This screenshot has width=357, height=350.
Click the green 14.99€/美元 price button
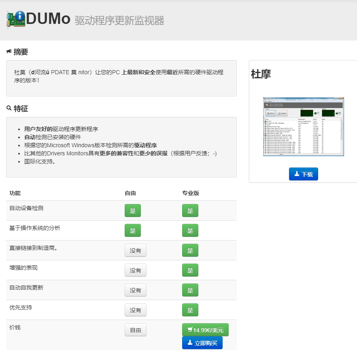pos(205,330)
